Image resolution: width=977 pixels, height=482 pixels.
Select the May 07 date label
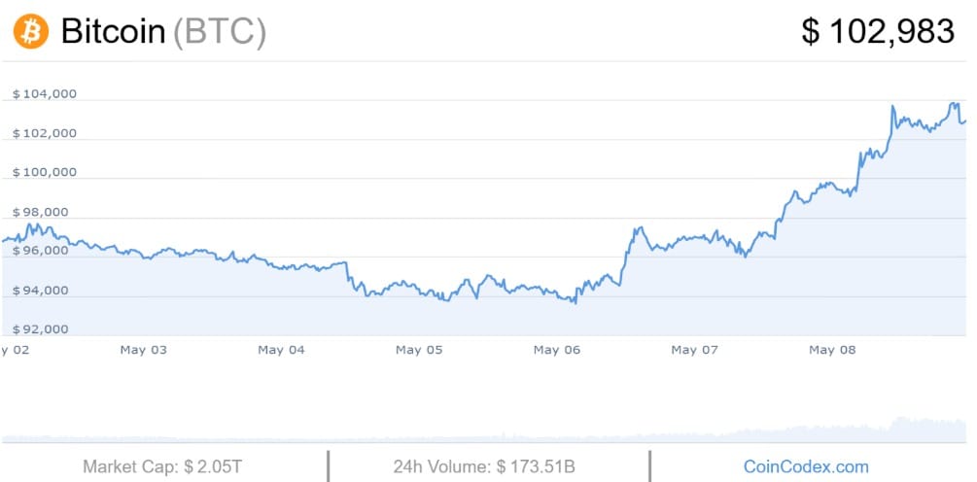694,350
